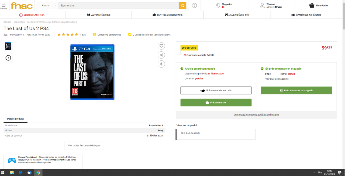Screen dimensions: 345x176
Task: Open Magasins store locator
Action: pyautogui.click(x=224, y=5)
